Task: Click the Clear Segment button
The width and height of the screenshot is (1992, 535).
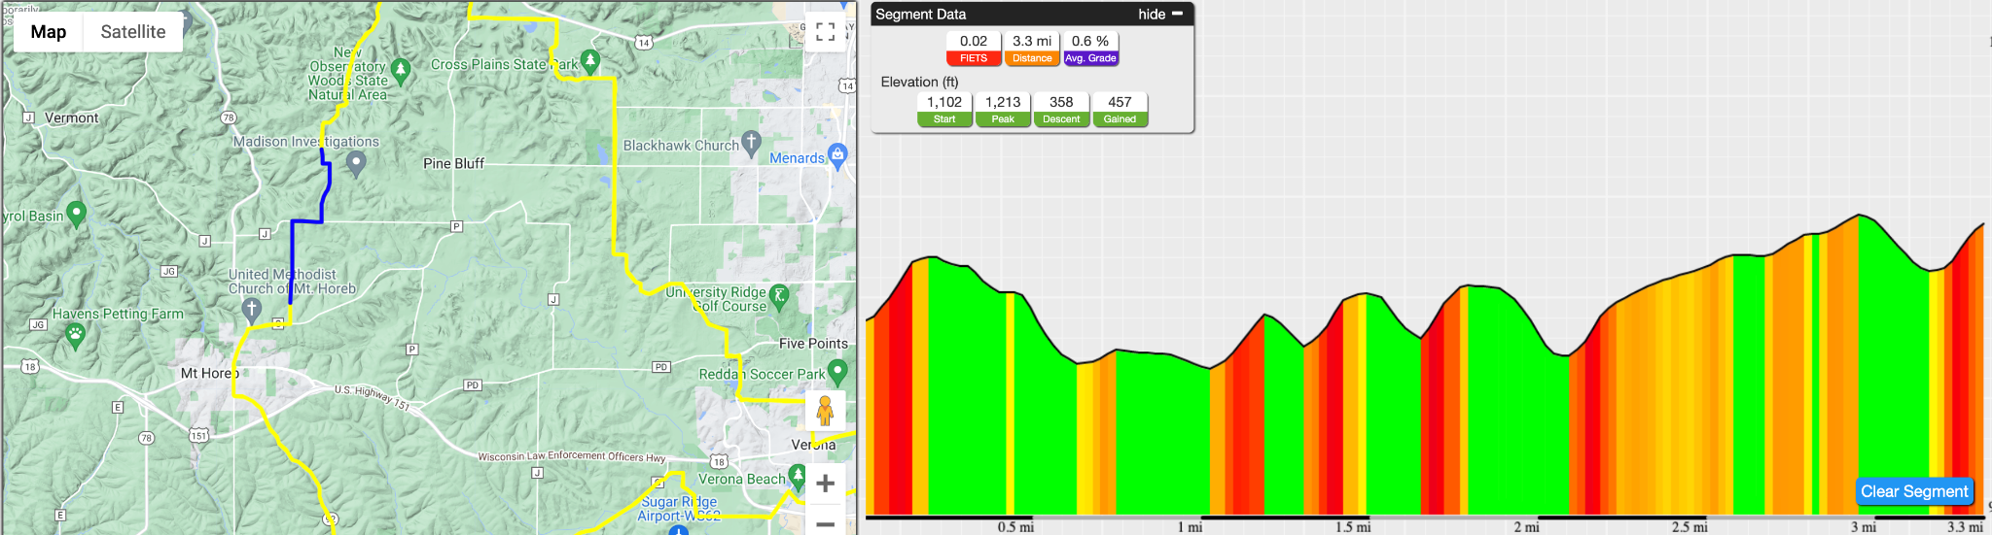Action: pos(1914,491)
